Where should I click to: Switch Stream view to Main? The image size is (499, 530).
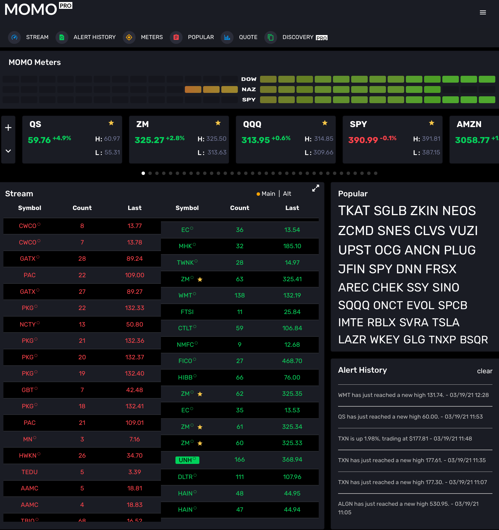(x=268, y=194)
